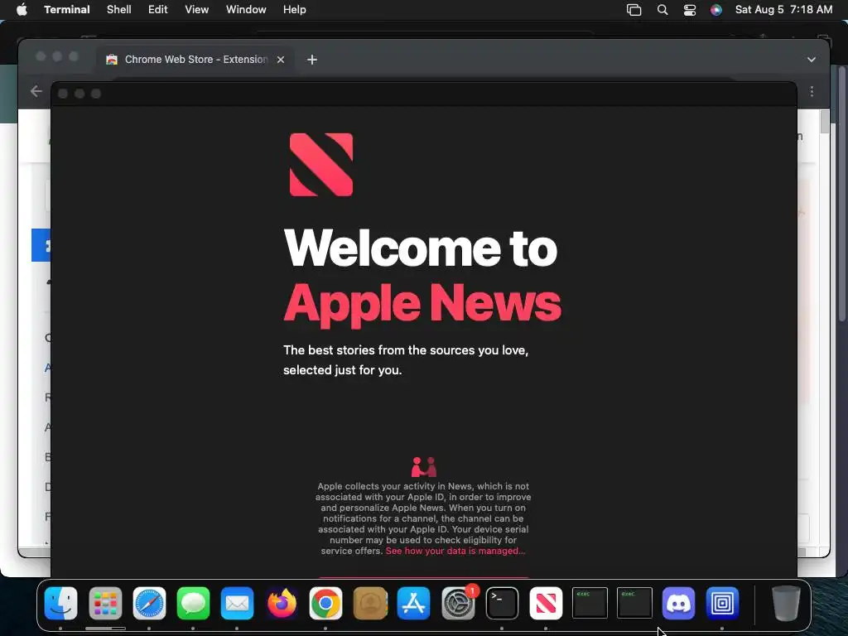Activate Siri from the menu bar
Viewport: 848px width, 636px height.
click(716, 10)
